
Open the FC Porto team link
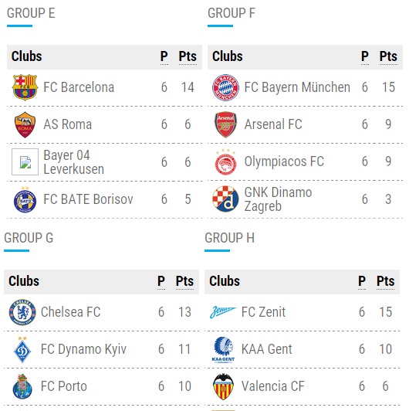63,386
